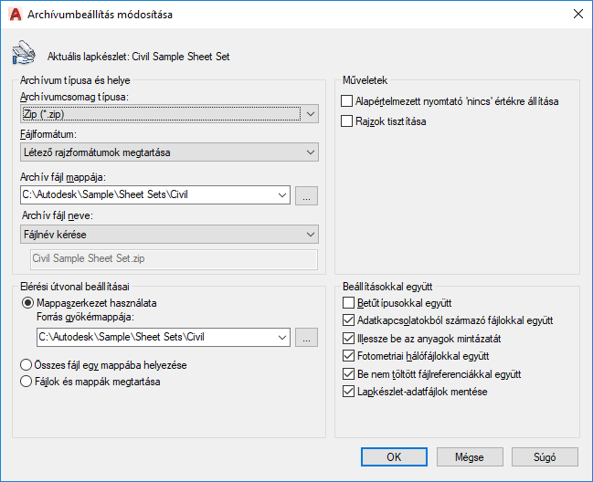Click the Civil Sample Sheet Set.zip filename field

click(x=174, y=259)
